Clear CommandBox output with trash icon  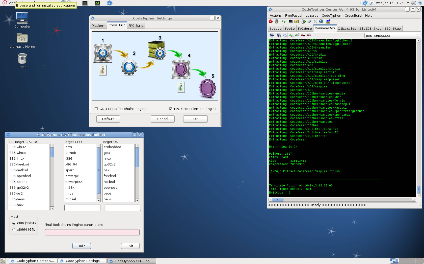(x=272, y=36)
